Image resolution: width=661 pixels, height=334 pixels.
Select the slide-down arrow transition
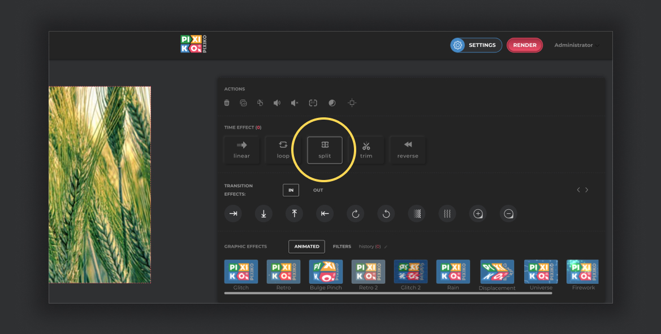pos(263,214)
